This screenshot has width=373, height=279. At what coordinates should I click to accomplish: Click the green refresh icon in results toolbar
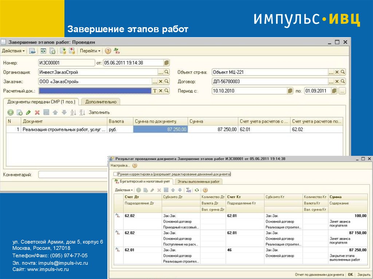[197, 190]
